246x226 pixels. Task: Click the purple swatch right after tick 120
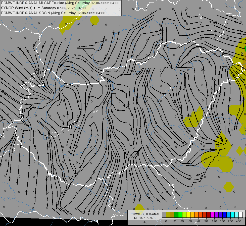click(x=217, y=215)
